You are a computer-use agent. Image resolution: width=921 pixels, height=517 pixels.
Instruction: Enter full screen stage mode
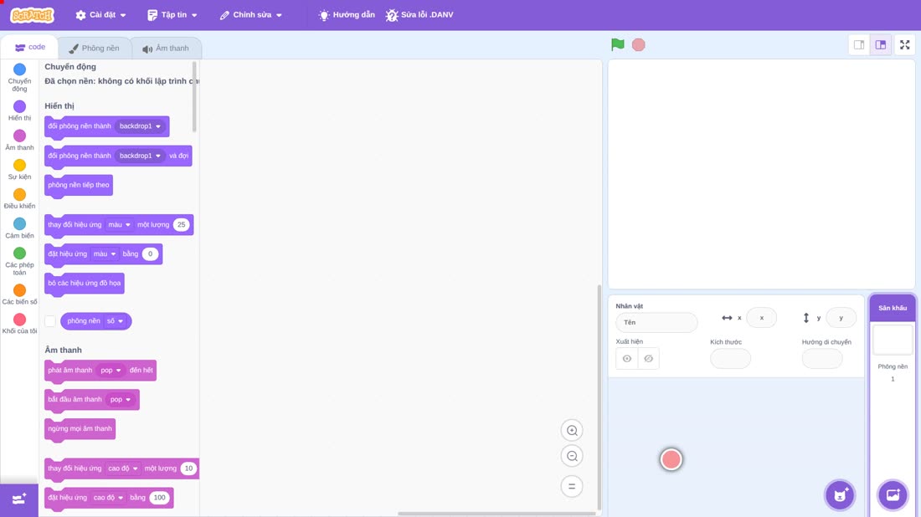(x=904, y=44)
